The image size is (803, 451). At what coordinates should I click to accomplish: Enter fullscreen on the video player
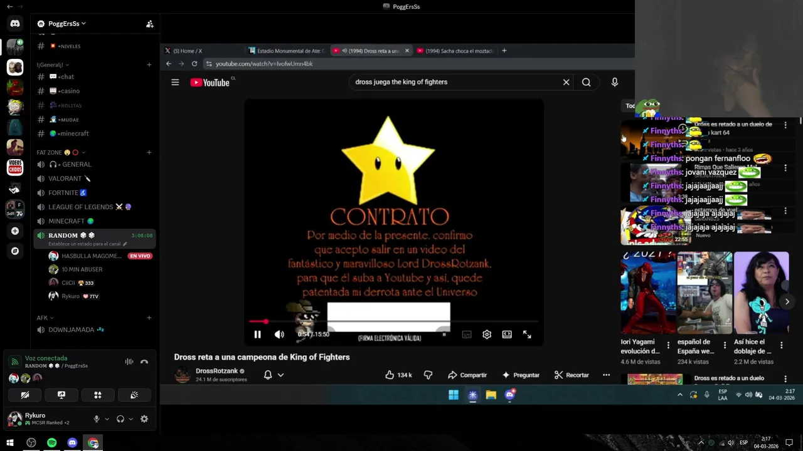[527, 334]
